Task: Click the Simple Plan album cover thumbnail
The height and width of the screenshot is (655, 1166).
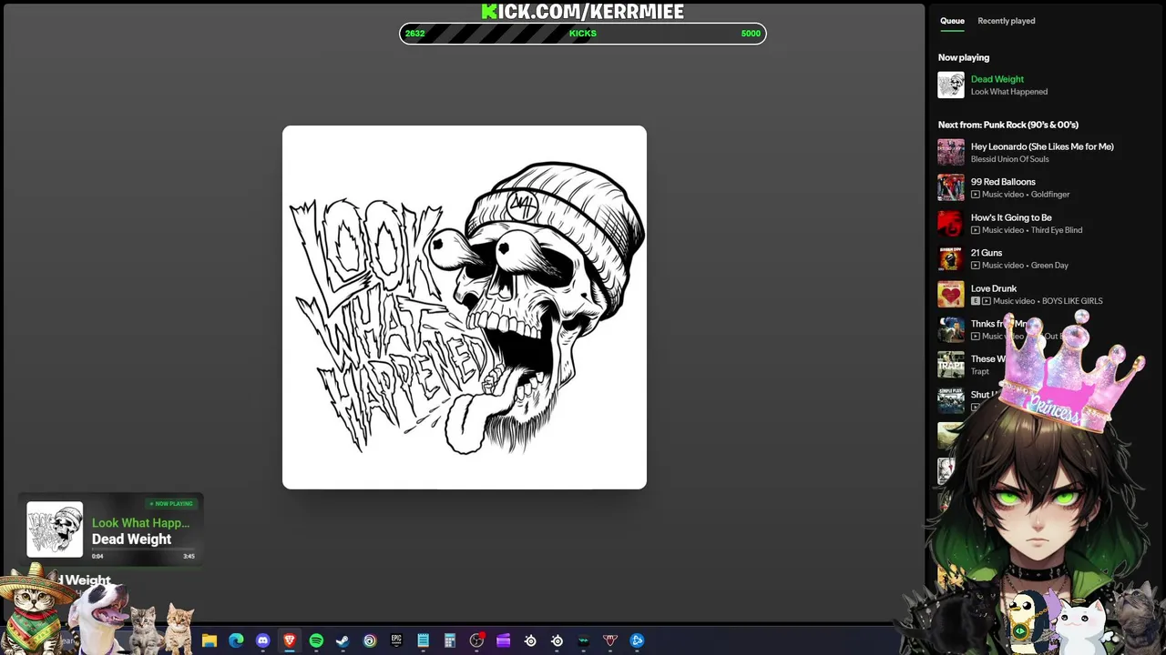Action: pos(951,400)
